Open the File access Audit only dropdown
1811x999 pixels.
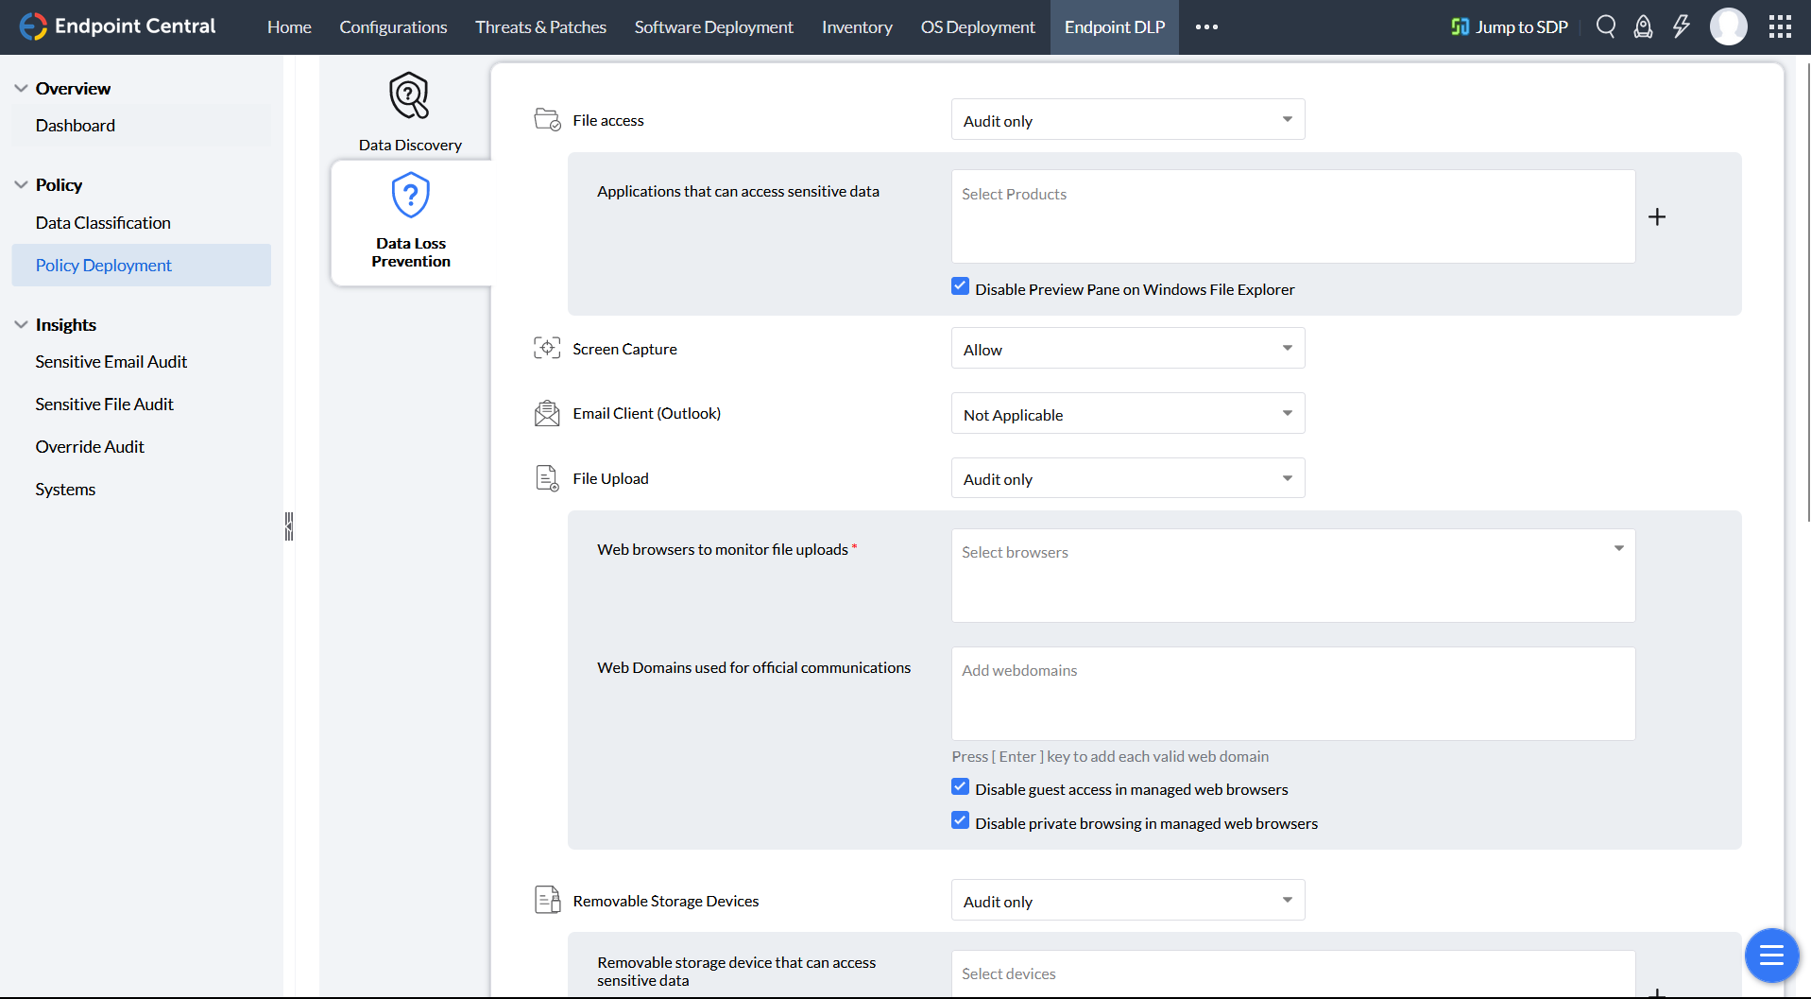[1127, 119]
